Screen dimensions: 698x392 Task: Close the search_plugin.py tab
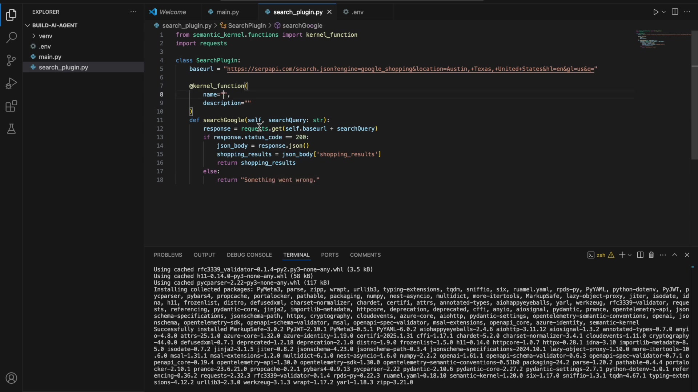[x=329, y=12]
